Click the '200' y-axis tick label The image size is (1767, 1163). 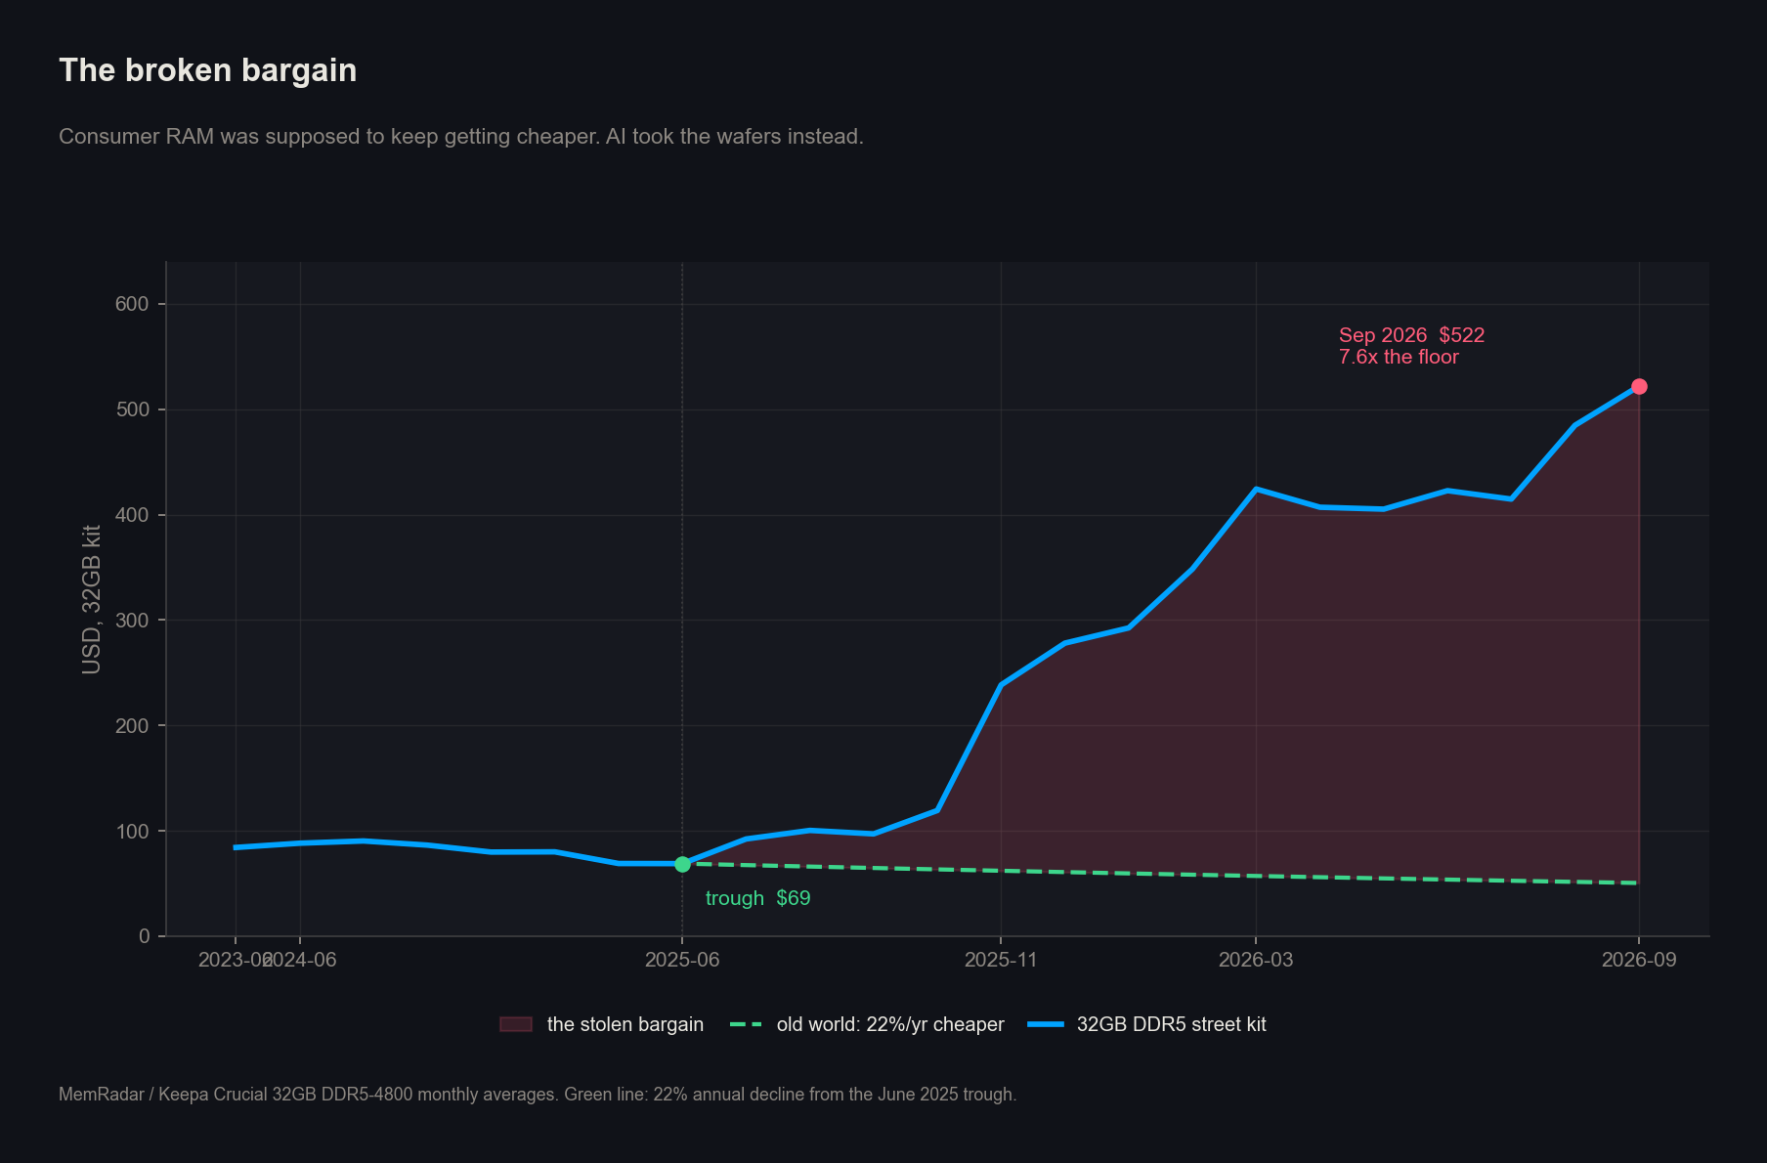pyautogui.click(x=132, y=726)
